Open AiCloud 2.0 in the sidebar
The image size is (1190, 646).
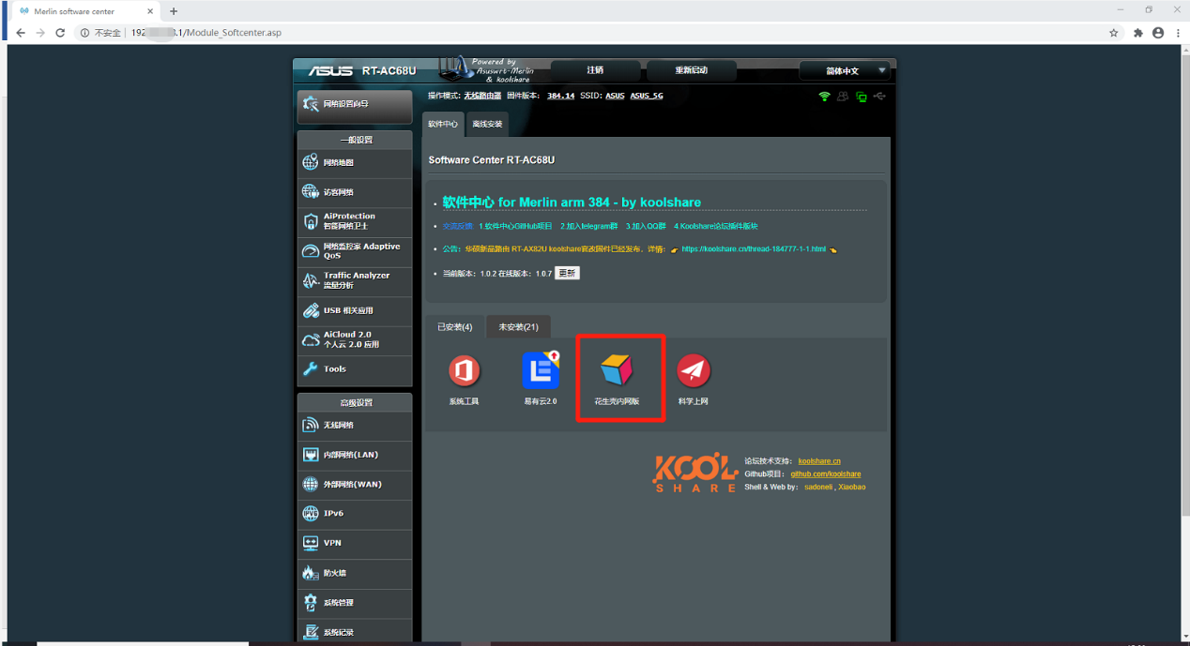coord(355,339)
